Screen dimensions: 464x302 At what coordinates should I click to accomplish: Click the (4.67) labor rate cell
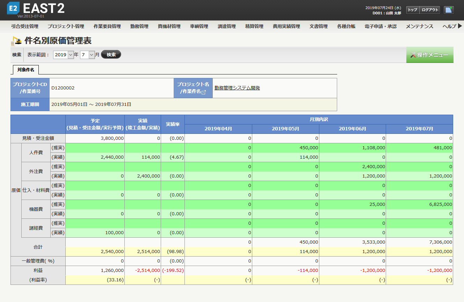tap(173, 157)
